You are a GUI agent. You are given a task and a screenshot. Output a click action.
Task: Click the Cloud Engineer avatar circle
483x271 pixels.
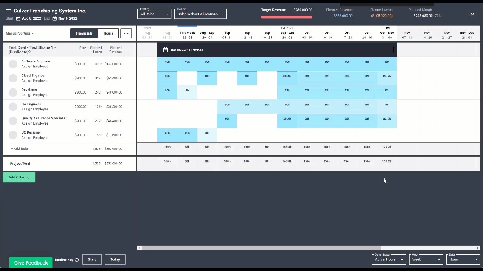[13, 78]
